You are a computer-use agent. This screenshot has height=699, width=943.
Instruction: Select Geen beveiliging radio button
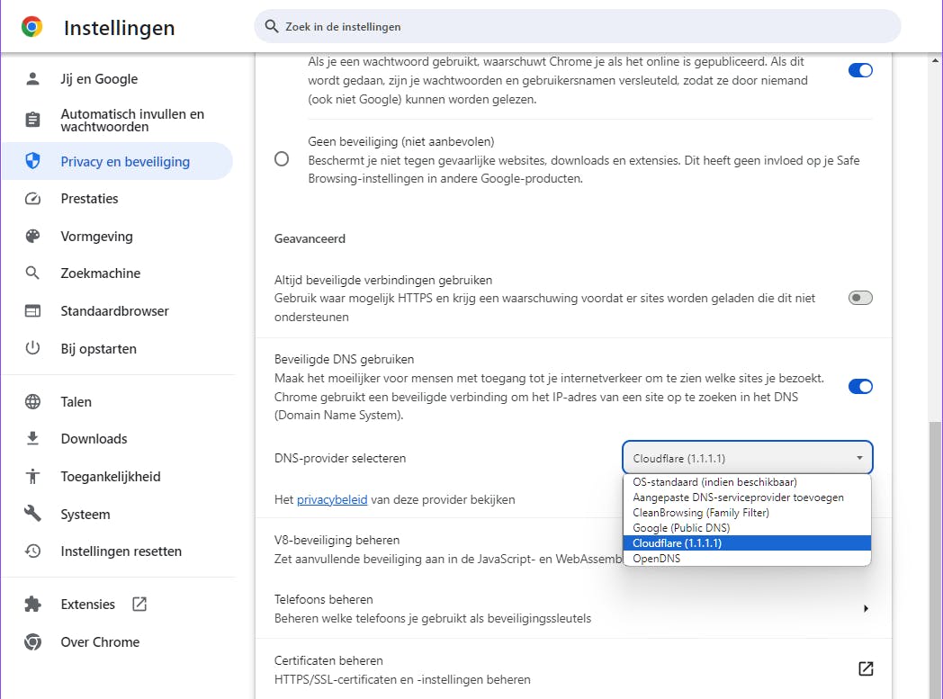[x=282, y=159]
